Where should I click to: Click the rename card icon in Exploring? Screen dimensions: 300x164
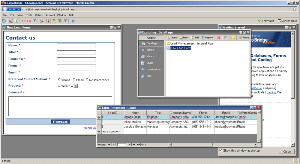coord(226,38)
